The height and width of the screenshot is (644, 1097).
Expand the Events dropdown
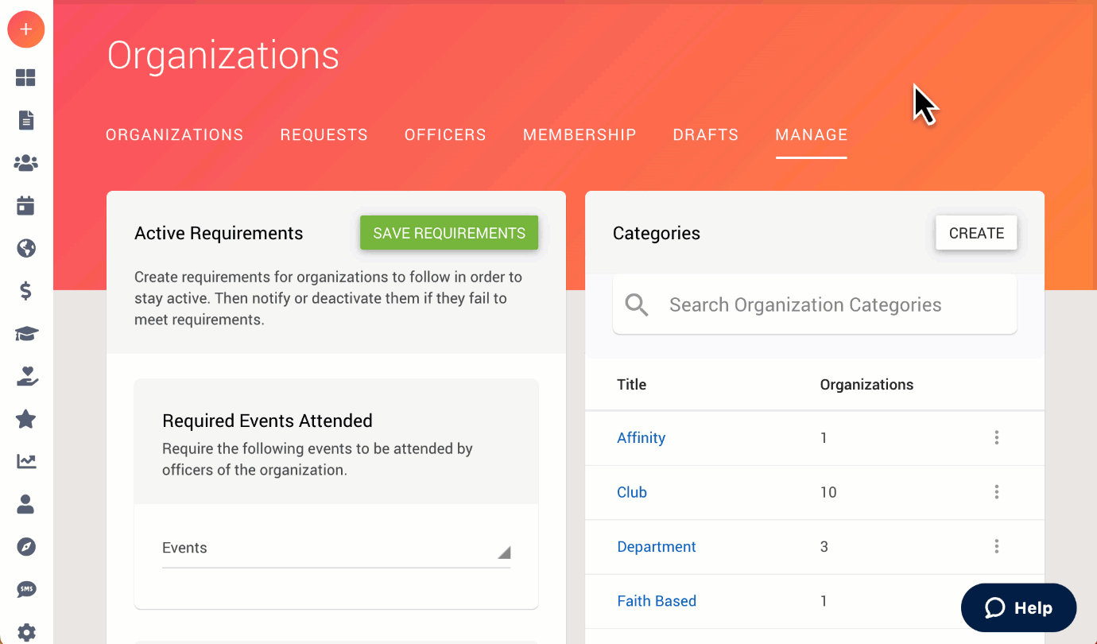(x=336, y=550)
